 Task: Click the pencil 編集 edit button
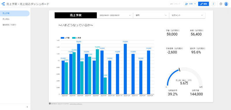[x=204, y=4]
